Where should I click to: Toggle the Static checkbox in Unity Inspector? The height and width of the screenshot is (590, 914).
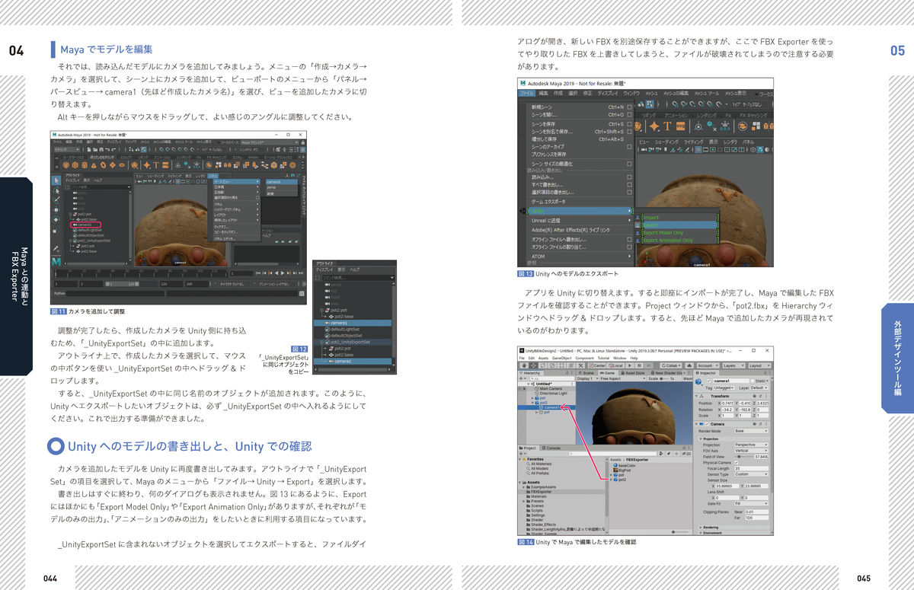753,381
